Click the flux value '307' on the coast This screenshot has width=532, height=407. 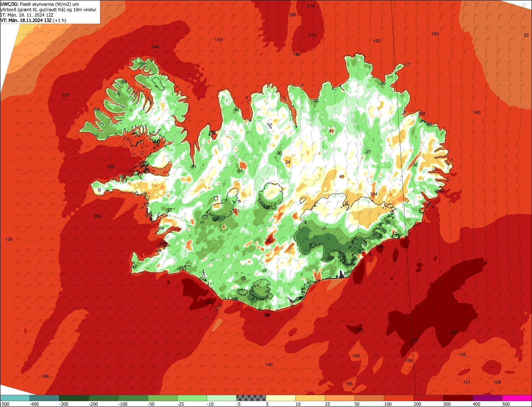pos(267,315)
